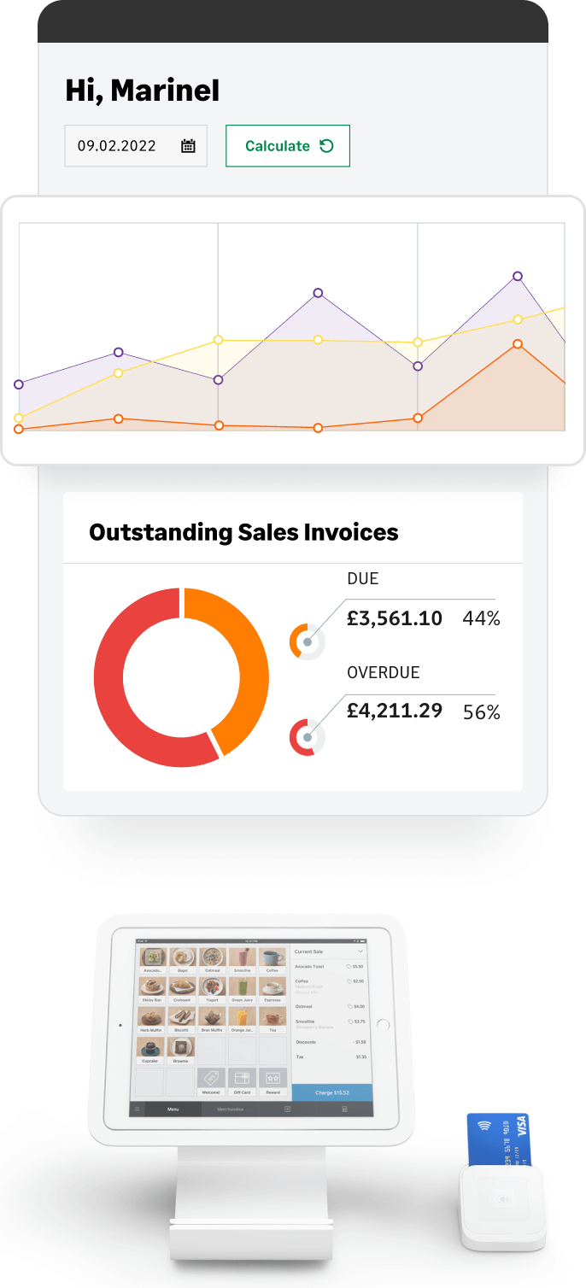Select the Reward stars icon
The height and width of the screenshot is (1288, 586).
click(272, 1076)
